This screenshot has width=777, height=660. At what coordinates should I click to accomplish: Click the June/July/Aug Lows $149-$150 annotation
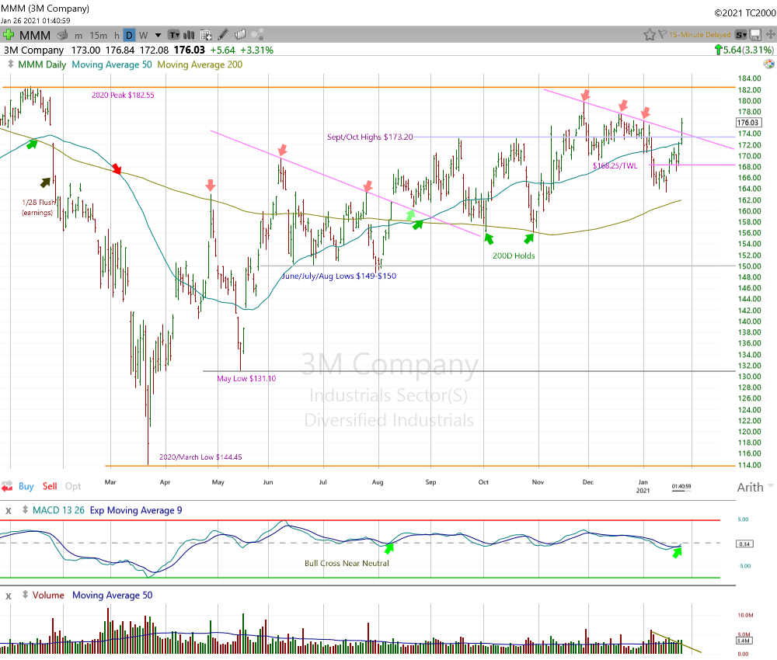tap(339, 276)
